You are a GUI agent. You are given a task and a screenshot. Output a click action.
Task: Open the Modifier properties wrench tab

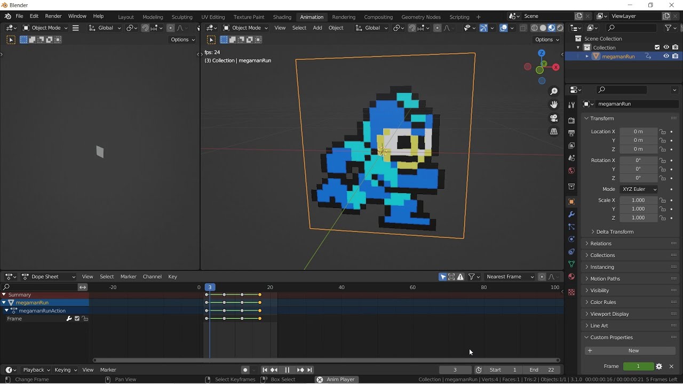[571, 214]
